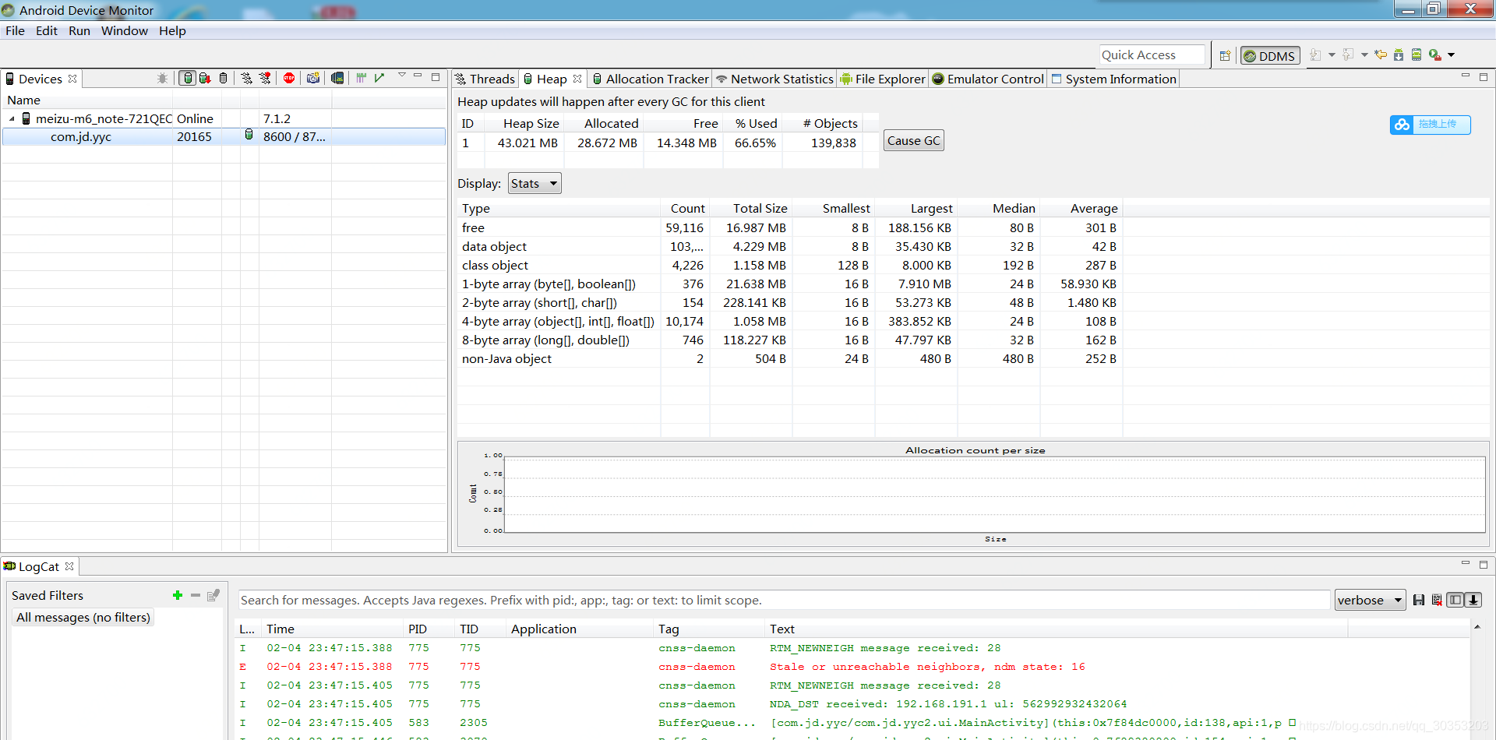Switch to the Allocation Tracker tab
Image resolution: width=1496 pixels, height=740 pixels.
651,79
